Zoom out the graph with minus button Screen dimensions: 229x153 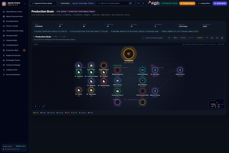pos(39,107)
